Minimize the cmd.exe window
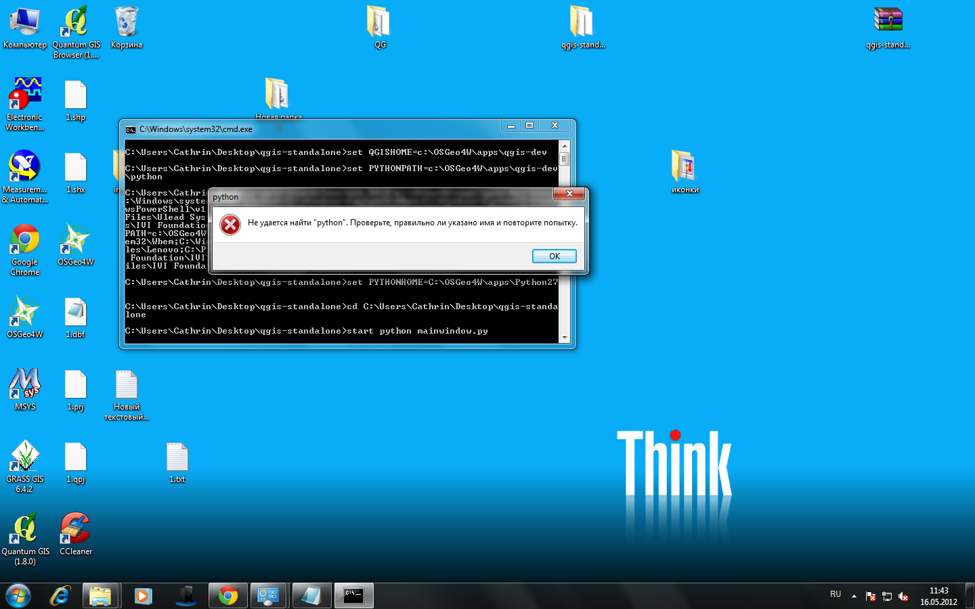 point(511,126)
